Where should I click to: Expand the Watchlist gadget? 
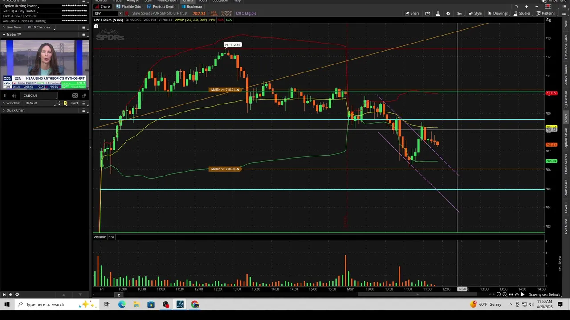click(x=4, y=103)
